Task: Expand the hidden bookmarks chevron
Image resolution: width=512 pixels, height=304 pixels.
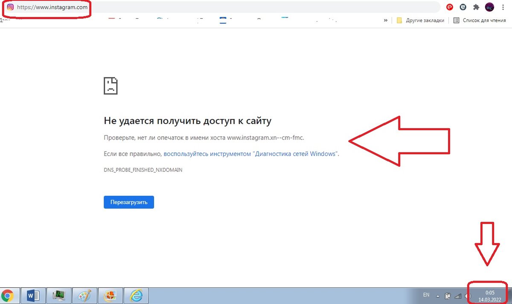Action: (386, 20)
